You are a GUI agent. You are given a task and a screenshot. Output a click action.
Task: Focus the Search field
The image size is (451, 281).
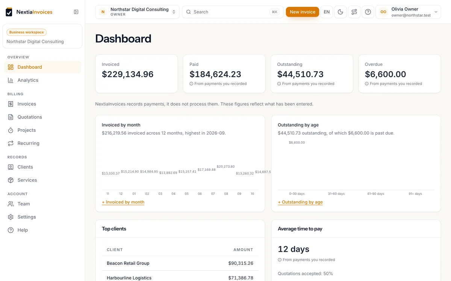pyautogui.click(x=233, y=12)
